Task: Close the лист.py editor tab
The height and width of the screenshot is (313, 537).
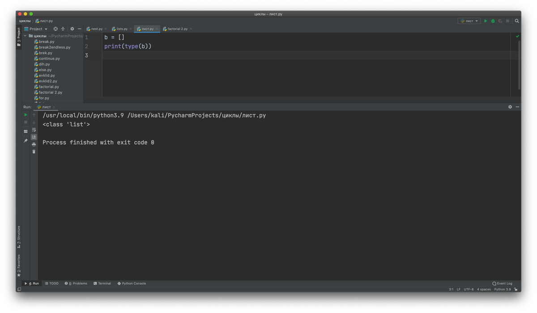Action: [x=157, y=29]
